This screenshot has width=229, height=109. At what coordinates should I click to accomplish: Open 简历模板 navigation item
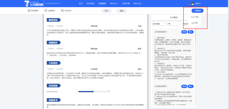[90, 3]
